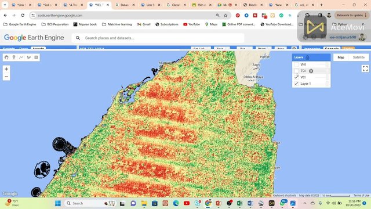Open File Explorer from taskbar
371x209 pixels.
pos(144,203)
